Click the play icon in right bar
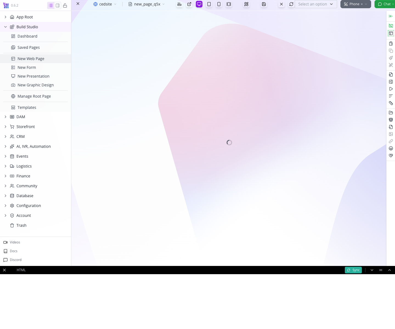The height and width of the screenshot is (329, 395). [391, 89]
